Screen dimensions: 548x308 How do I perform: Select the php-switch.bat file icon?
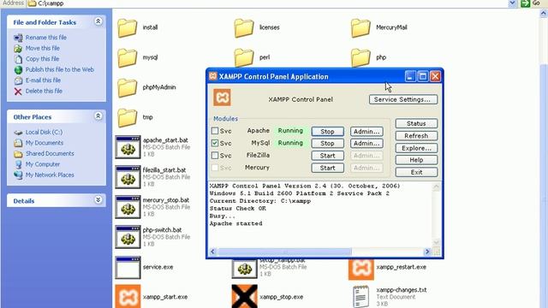click(x=128, y=237)
